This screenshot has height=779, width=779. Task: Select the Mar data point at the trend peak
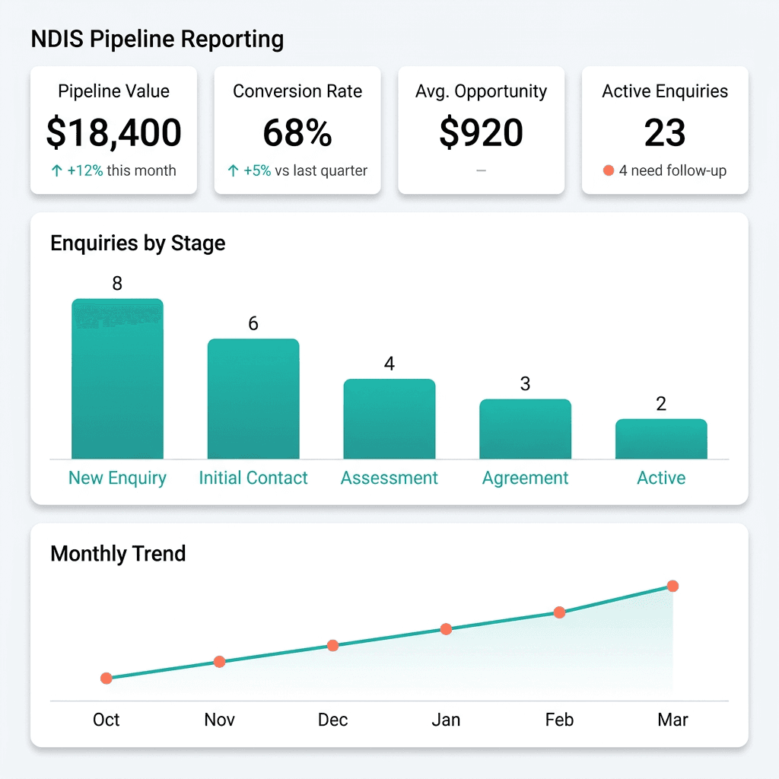[x=672, y=586]
